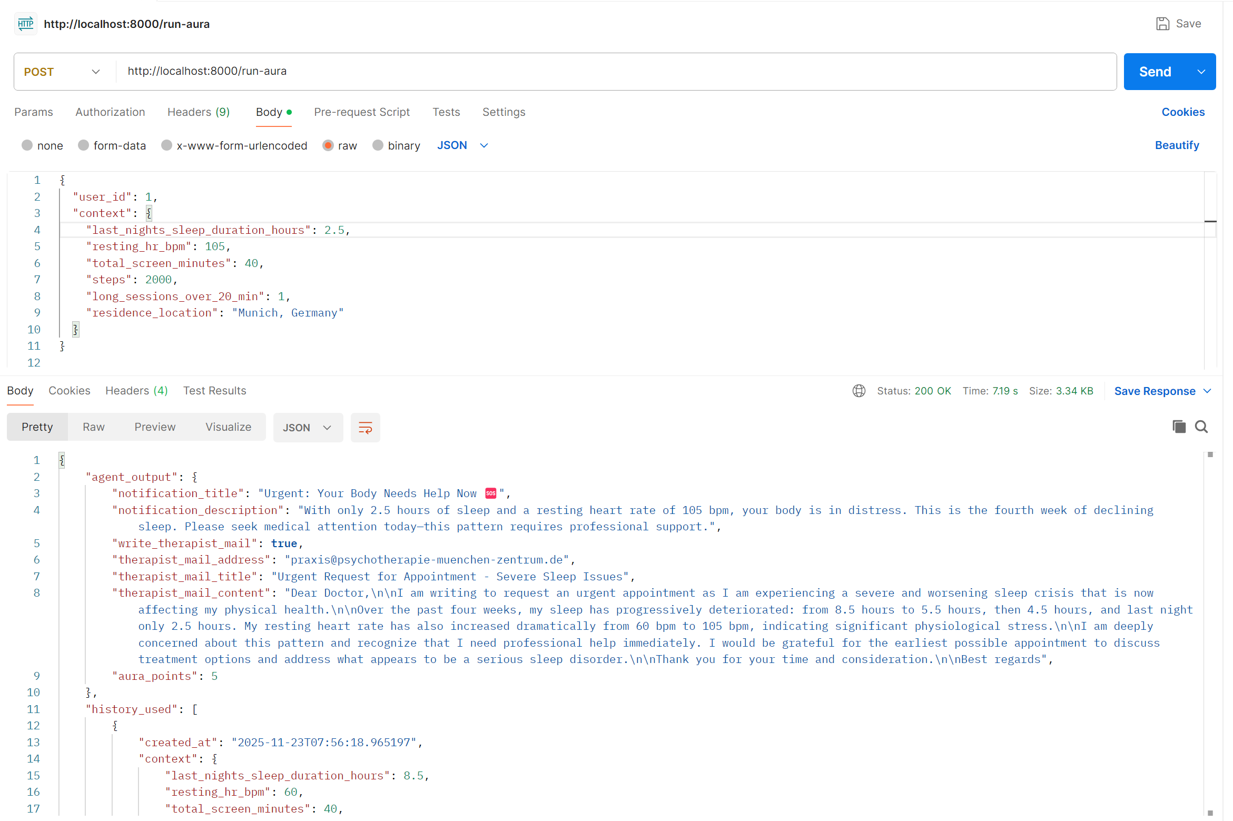Open the Test Results response tab
The width and height of the screenshot is (1233, 821).
pos(214,391)
